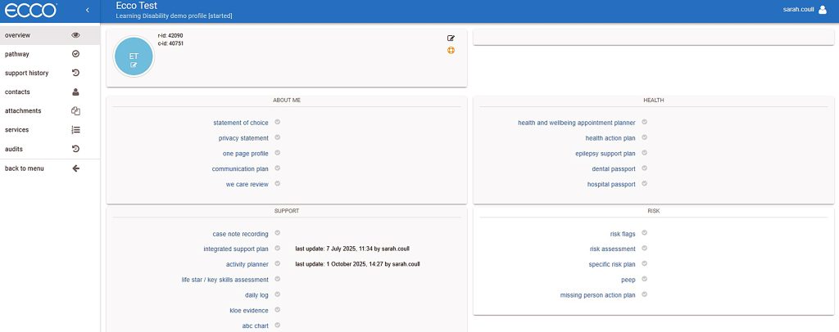The height and width of the screenshot is (332, 839).
Task: Click the edit pencil icon in profile card
Action: [x=451, y=38]
